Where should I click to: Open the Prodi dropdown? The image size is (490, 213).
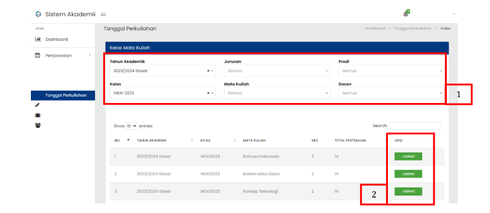[391, 71]
